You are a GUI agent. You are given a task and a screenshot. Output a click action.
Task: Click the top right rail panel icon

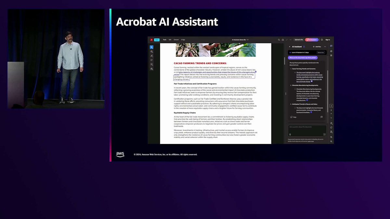[x=331, y=46]
